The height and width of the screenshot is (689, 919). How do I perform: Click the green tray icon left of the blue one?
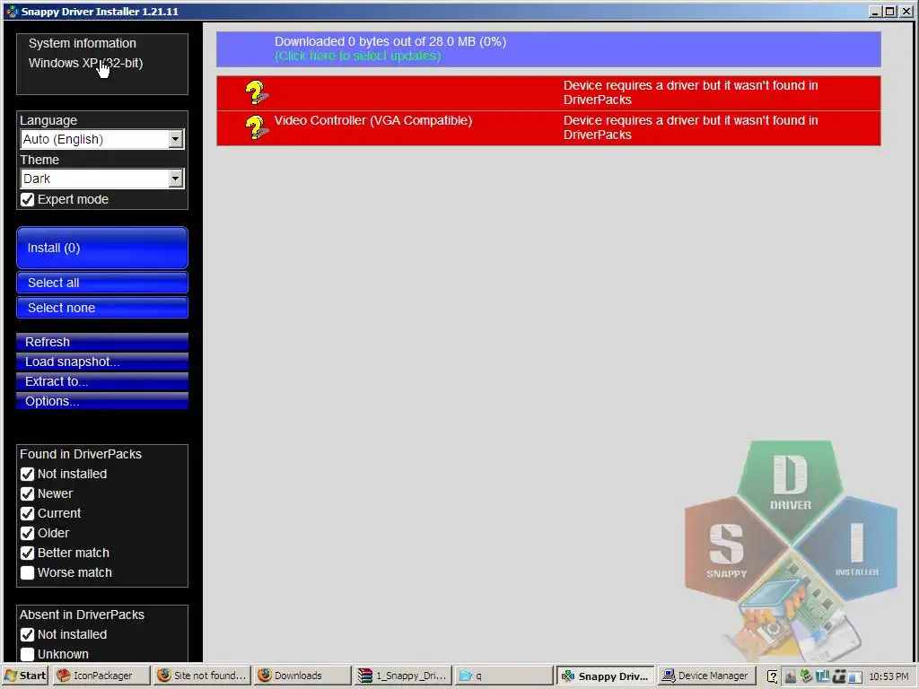pyautogui.click(x=807, y=676)
